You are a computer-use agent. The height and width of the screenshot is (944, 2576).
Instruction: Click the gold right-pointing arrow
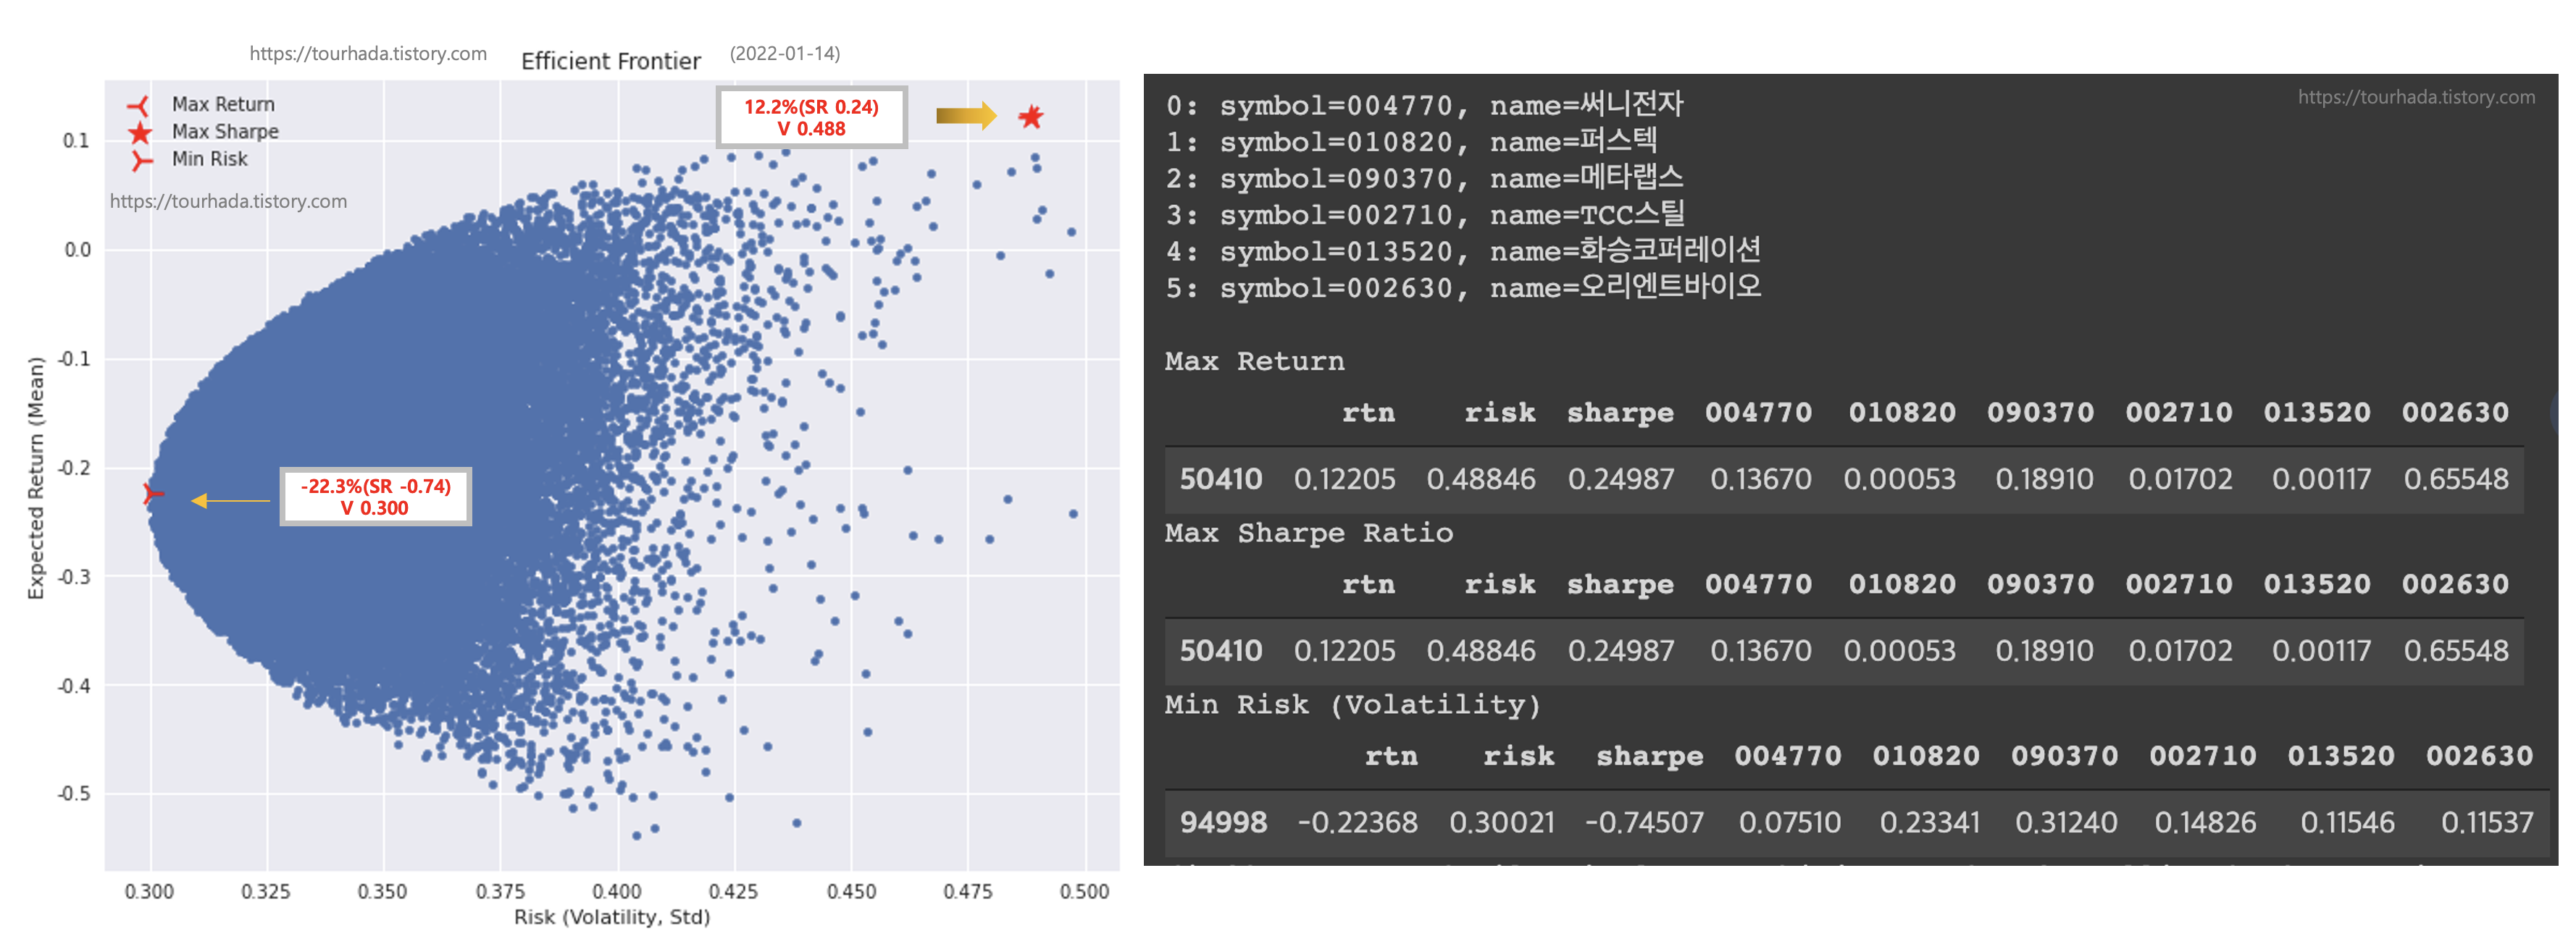click(965, 116)
